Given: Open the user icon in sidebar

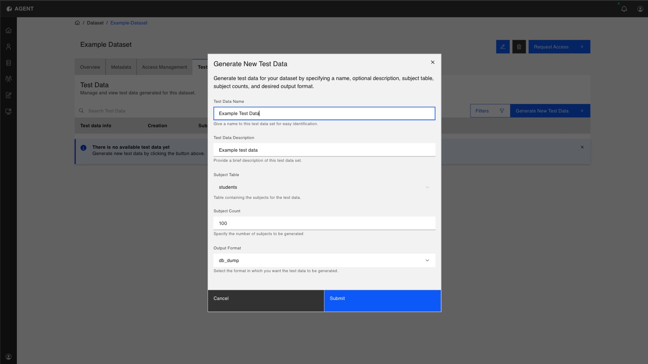Looking at the screenshot, I should [x=8, y=47].
